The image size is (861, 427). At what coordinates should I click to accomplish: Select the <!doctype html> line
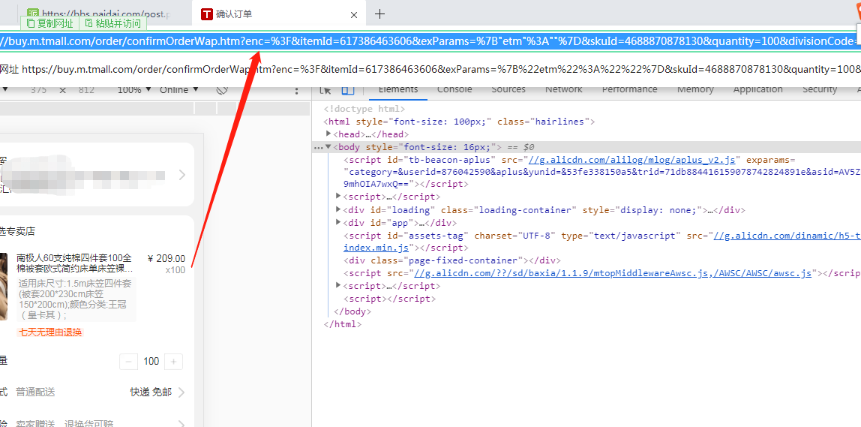[x=364, y=109]
